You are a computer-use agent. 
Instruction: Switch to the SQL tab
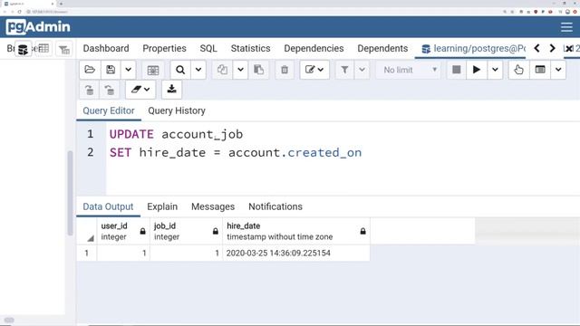(208, 48)
